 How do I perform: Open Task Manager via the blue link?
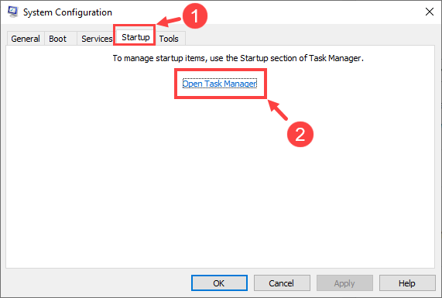pos(220,84)
